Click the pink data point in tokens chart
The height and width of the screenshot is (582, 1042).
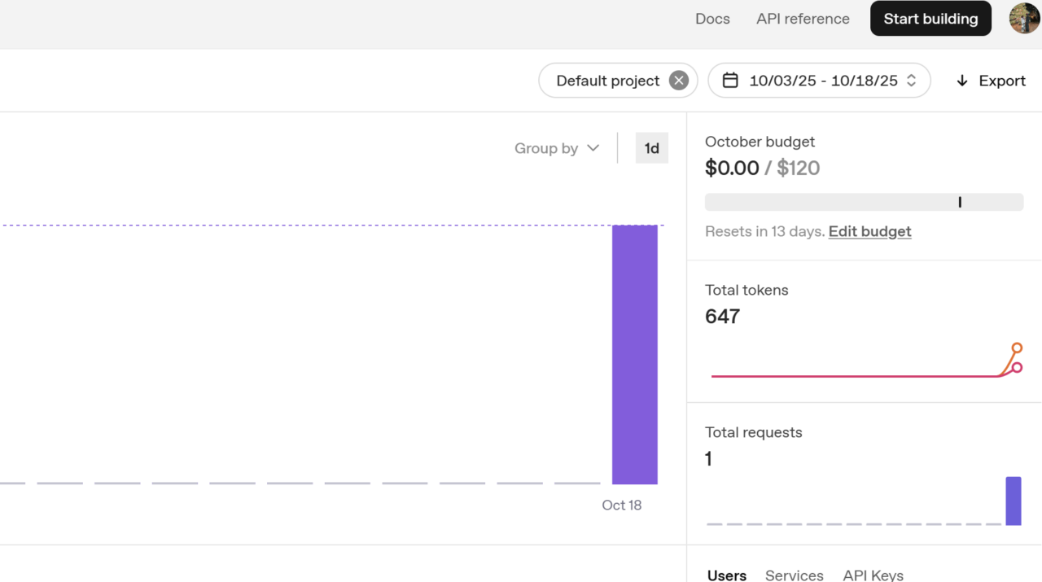[1017, 367]
